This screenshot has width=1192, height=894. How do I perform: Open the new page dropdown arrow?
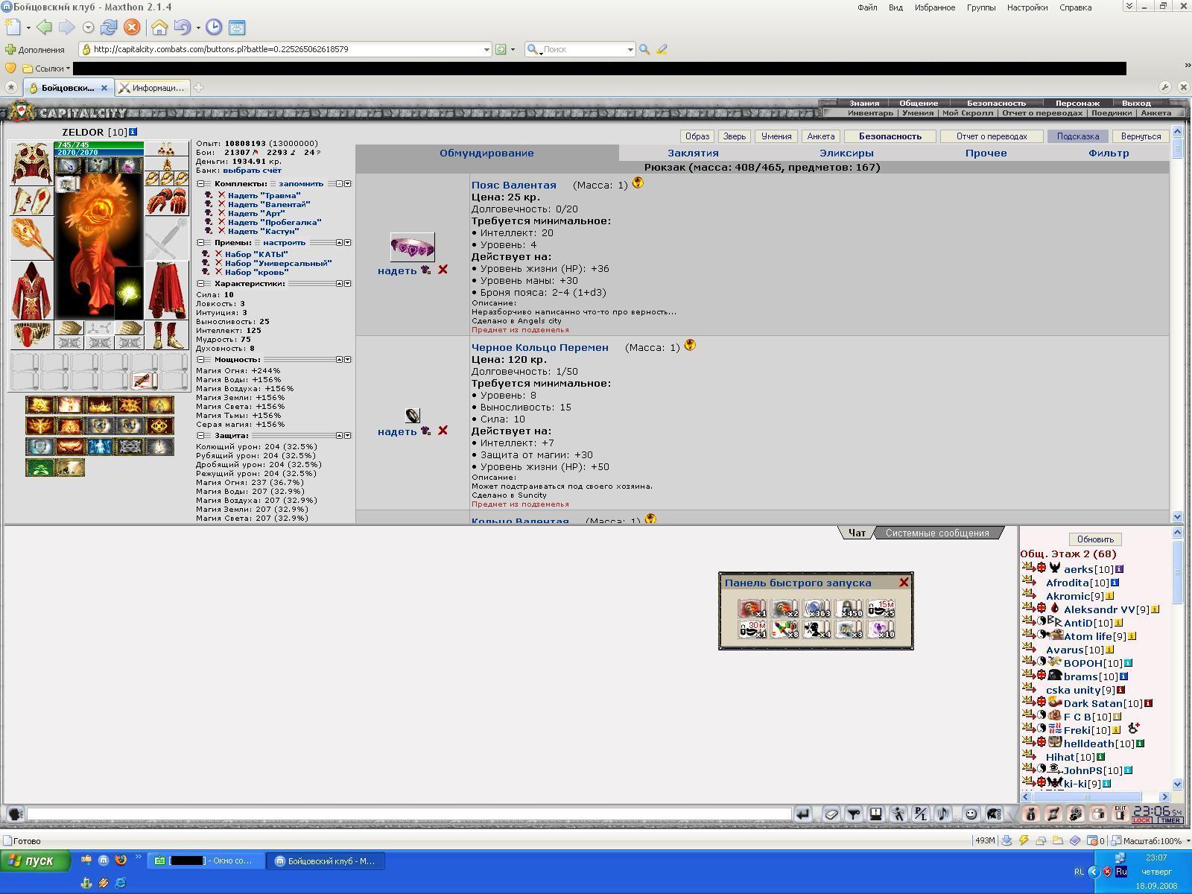[28, 28]
